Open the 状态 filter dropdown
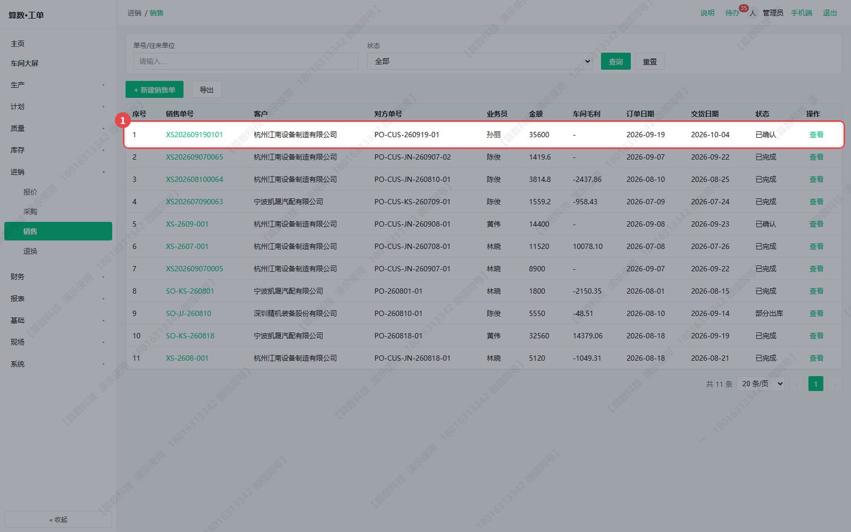This screenshot has height=532, width=851. [479, 61]
